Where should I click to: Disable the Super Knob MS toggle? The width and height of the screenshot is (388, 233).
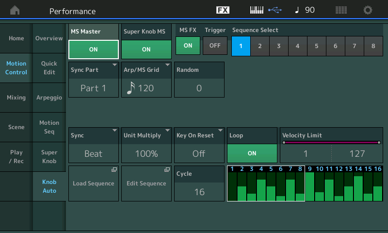tap(146, 49)
